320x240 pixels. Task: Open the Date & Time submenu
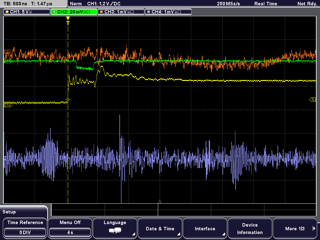click(x=160, y=228)
